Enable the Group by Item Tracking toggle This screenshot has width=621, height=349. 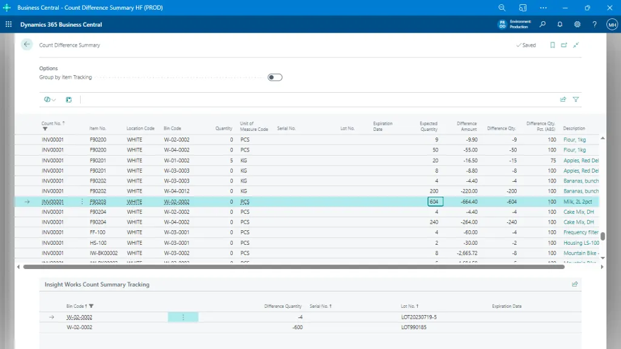click(274, 77)
